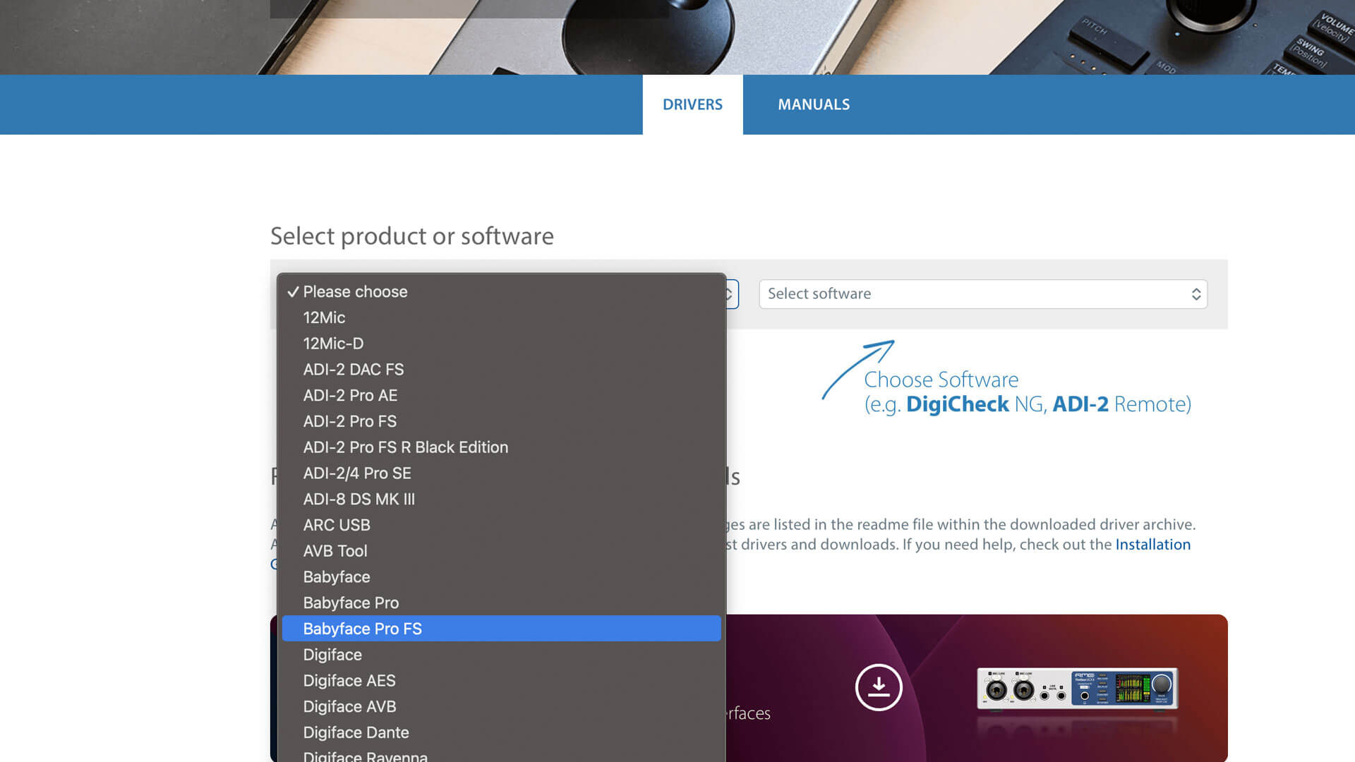Pick 12Mic in the product list
This screenshot has width=1355, height=762.
[324, 317]
